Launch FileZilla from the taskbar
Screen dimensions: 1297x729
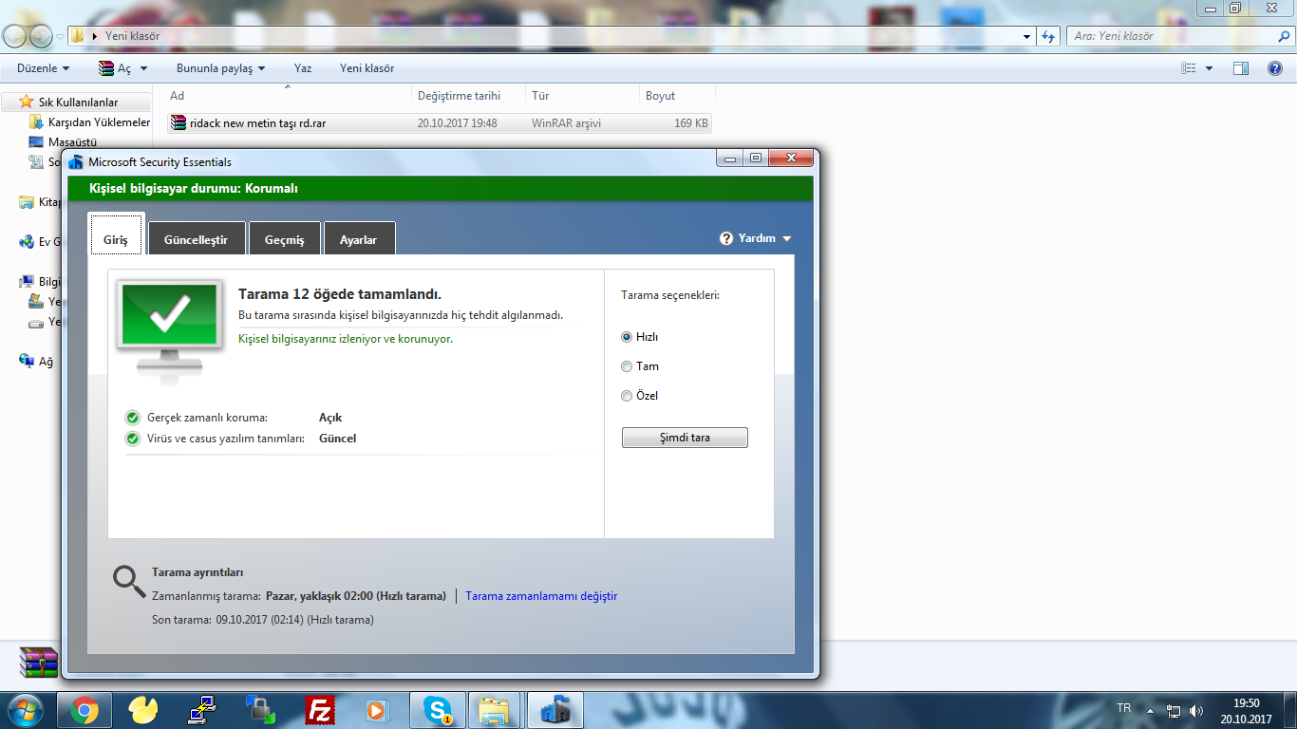[x=320, y=710]
